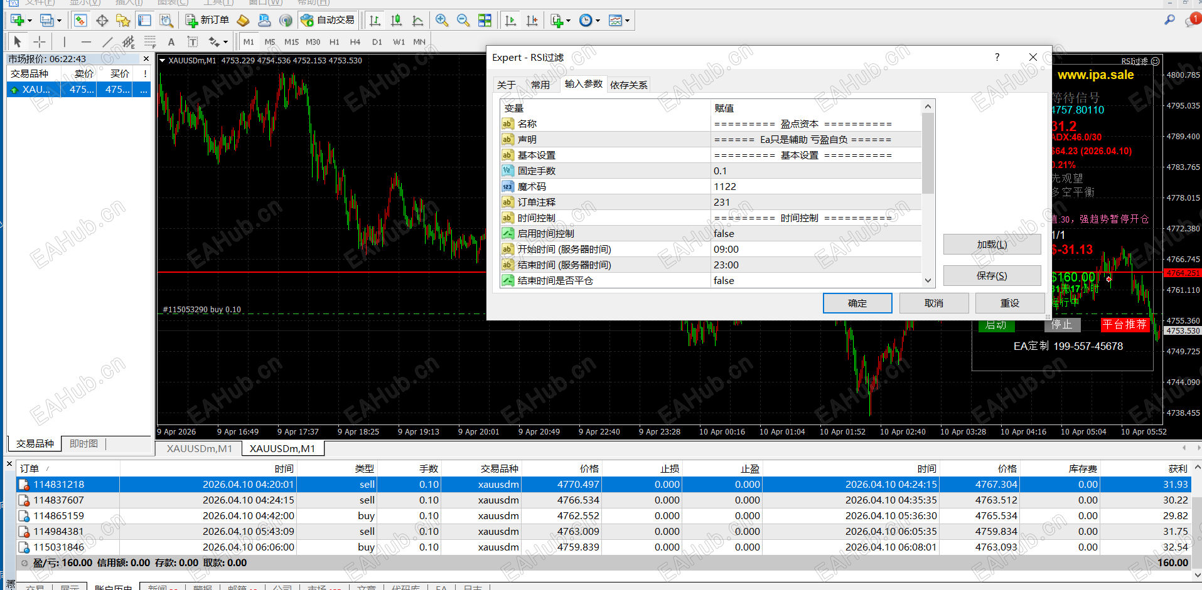1202x590 pixels.
Task: Pick the vertical line drawing tool
Action: click(64, 42)
